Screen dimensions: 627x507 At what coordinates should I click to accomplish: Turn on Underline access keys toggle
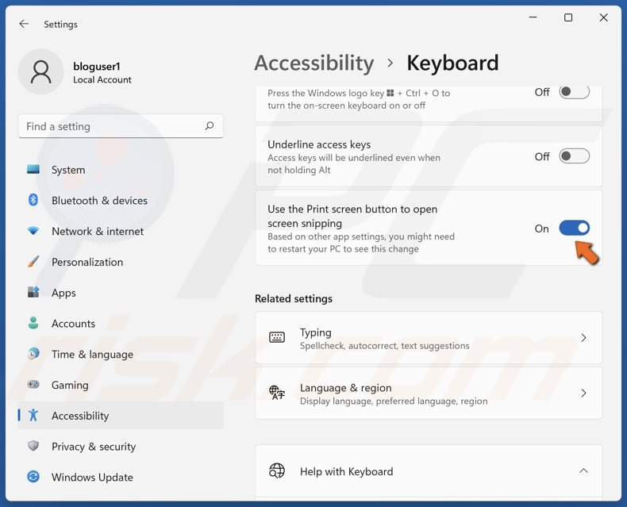[574, 156]
